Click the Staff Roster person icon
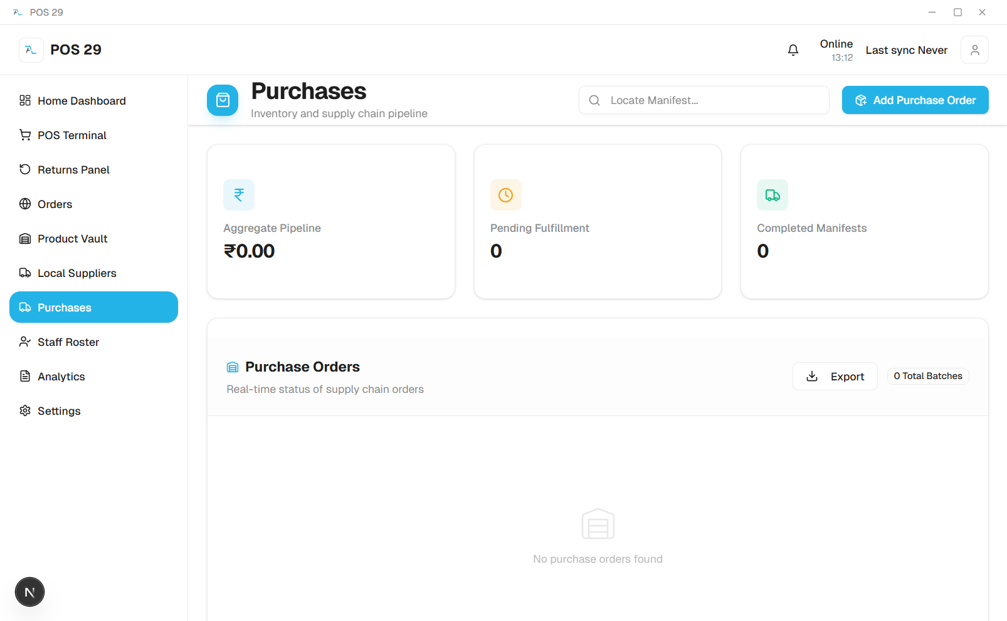Image resolution: width=1007 pixels, height=621 pixels. [x=25, y=342]
